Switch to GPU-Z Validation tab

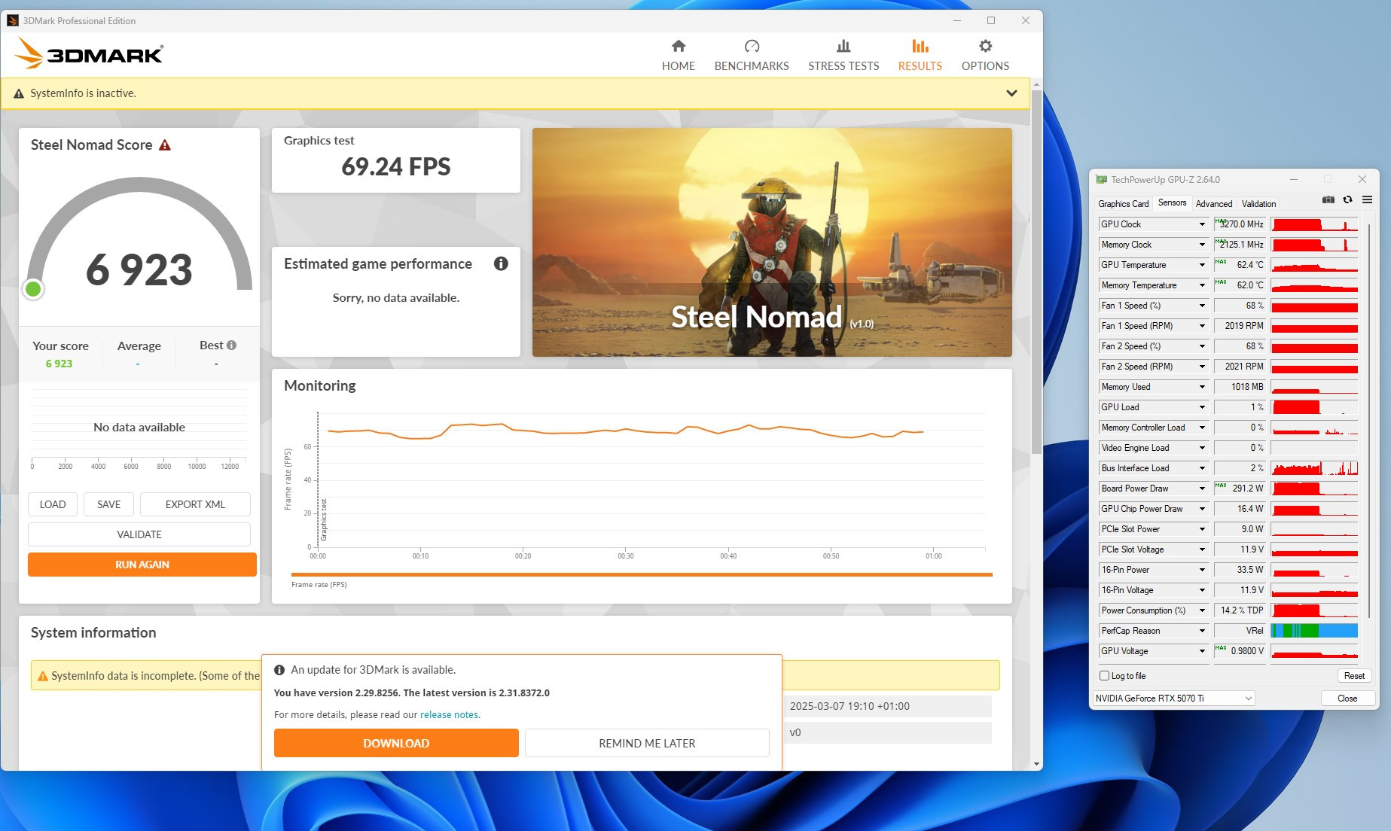pos(1258,204)
